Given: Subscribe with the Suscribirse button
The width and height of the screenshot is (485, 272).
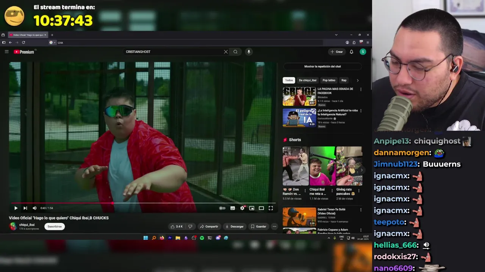Looking at the screenshot, I should point(55,227).
